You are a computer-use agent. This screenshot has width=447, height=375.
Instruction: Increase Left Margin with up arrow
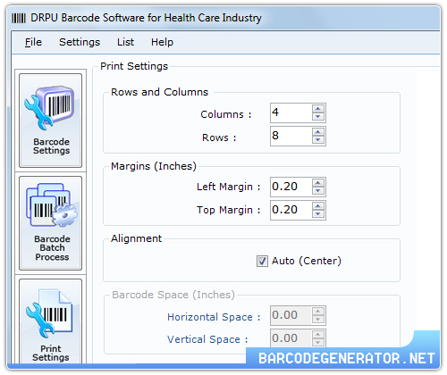click(x=318, y=183)
